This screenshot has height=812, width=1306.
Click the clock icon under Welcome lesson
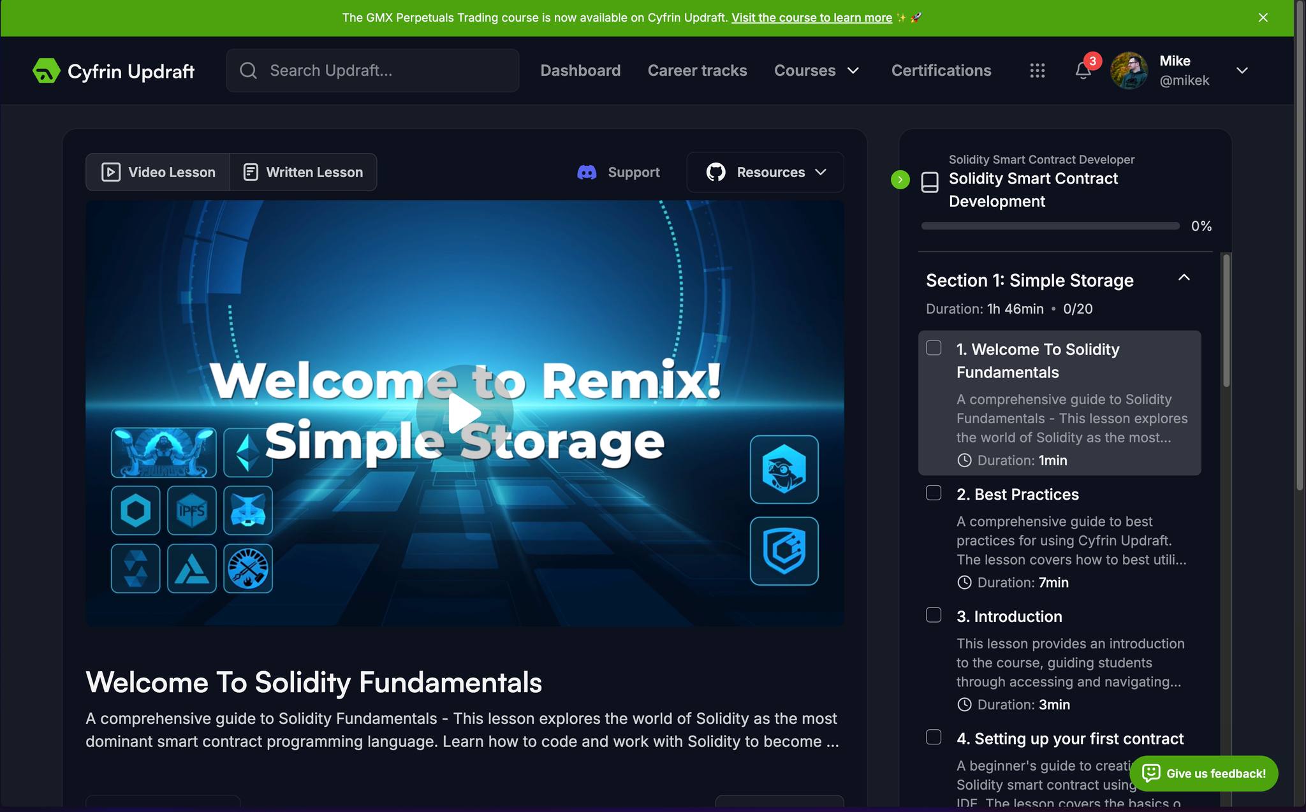tap(965, 460)
